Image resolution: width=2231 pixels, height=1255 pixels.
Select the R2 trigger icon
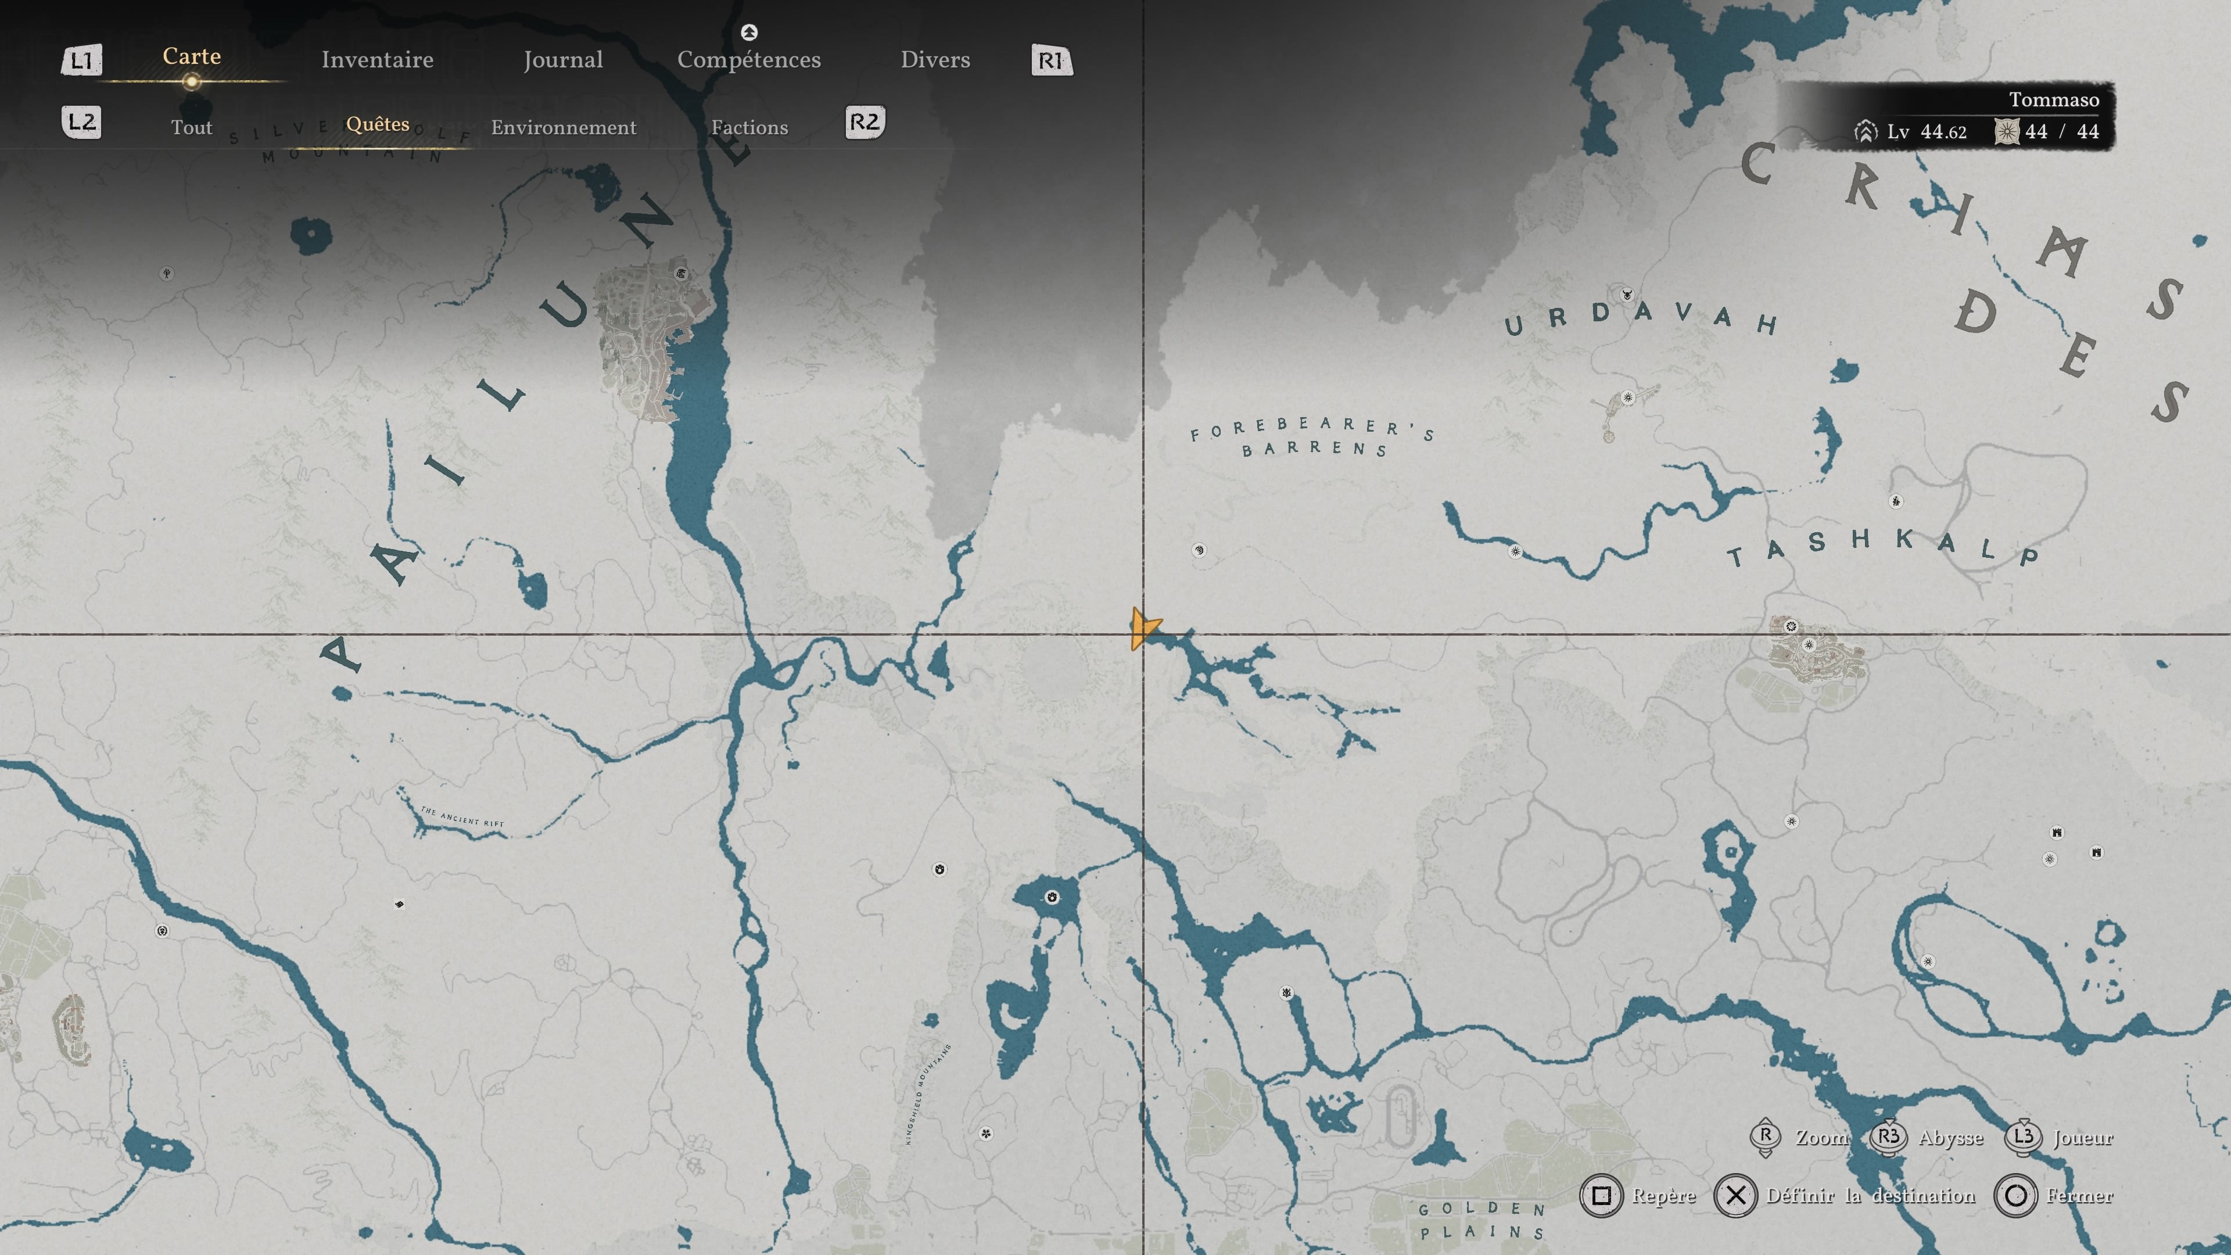865,122
